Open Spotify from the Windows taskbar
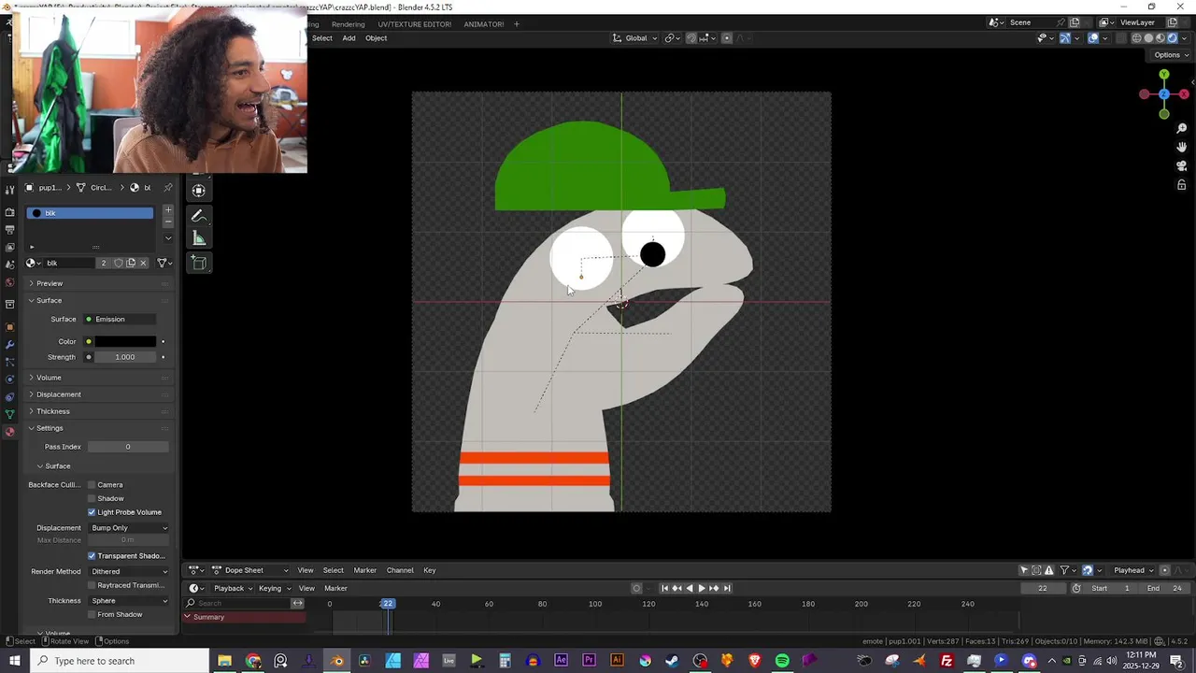 tap(782, 661)
